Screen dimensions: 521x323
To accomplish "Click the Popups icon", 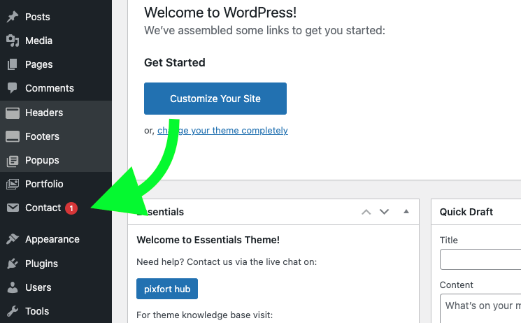I will point(13,161).
